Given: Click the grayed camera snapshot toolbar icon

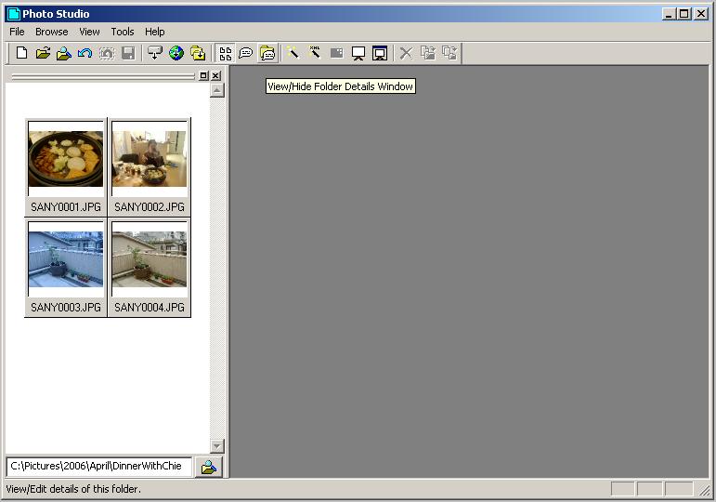Looking at the screenshot, I should (x=107, y=53).
